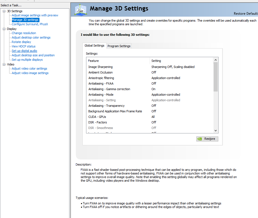The width and height of the screenshot is (258, 218).
Task: Select the Antialiasing - FXAA row
Action: (150, 83)
